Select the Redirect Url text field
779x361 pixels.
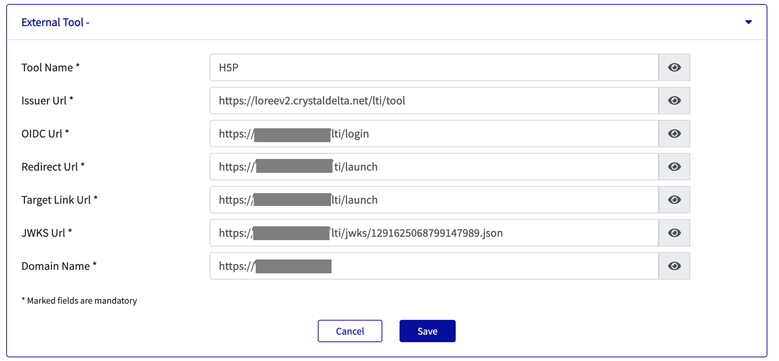click(496, 167)
